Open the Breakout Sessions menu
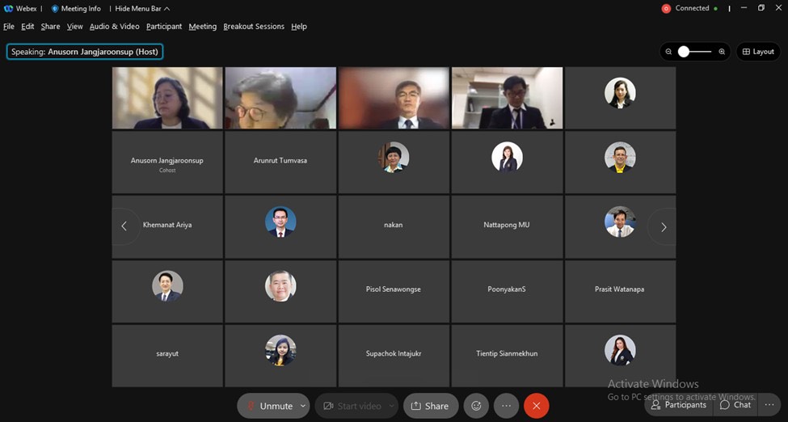This screenshot has height=422, width=788. [x=254, y=27]
